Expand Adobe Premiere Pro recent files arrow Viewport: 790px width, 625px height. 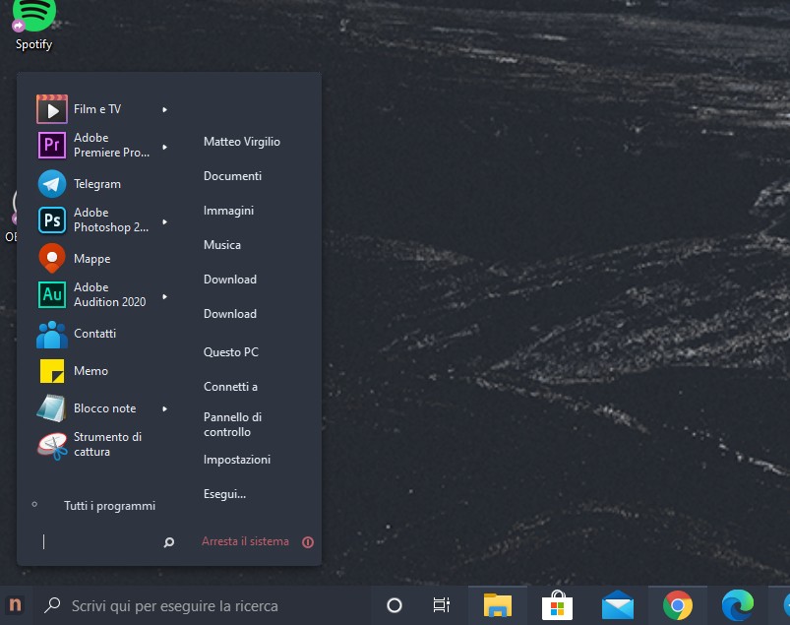click(164, 147)
